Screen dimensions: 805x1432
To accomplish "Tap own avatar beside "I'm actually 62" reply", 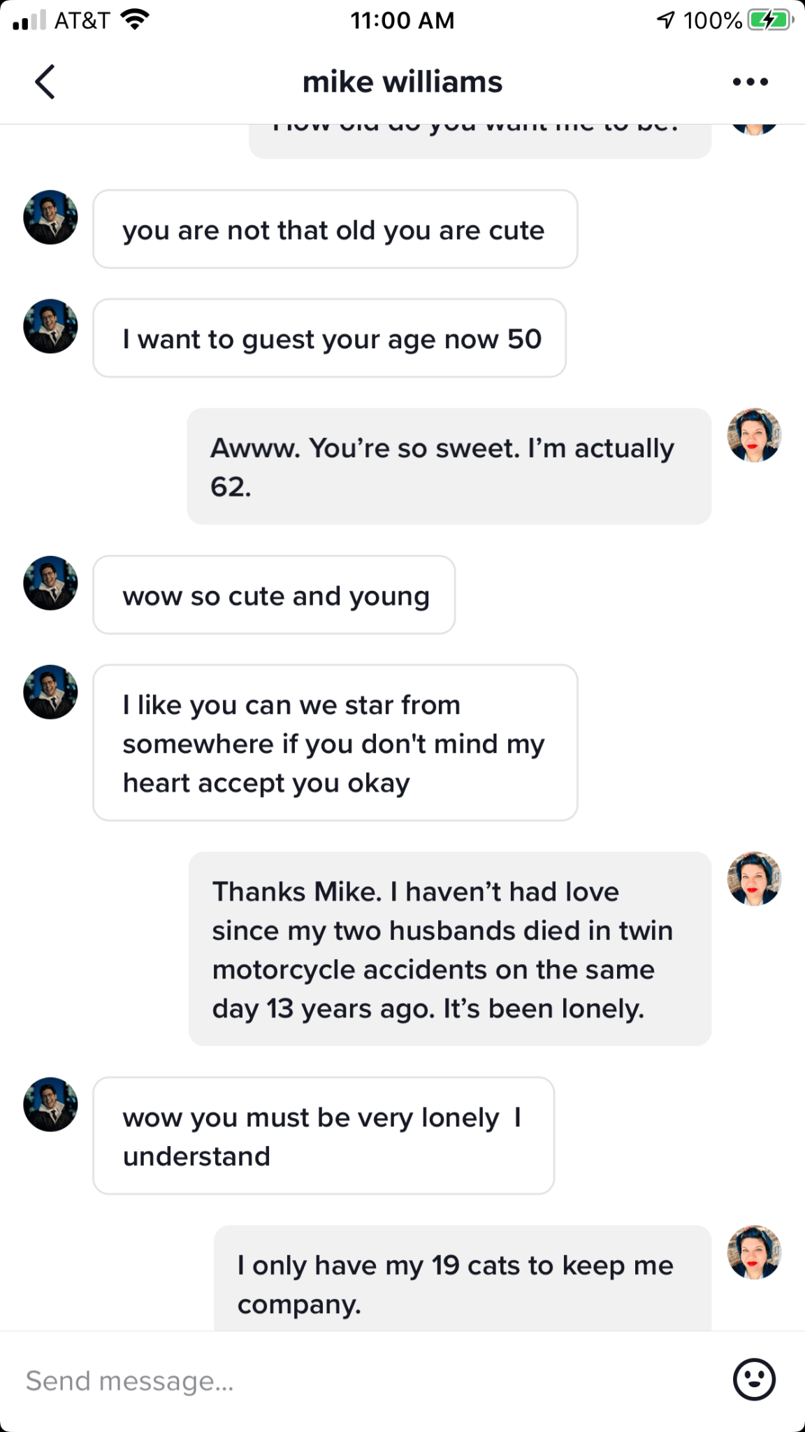I will [x=754, y=436].
